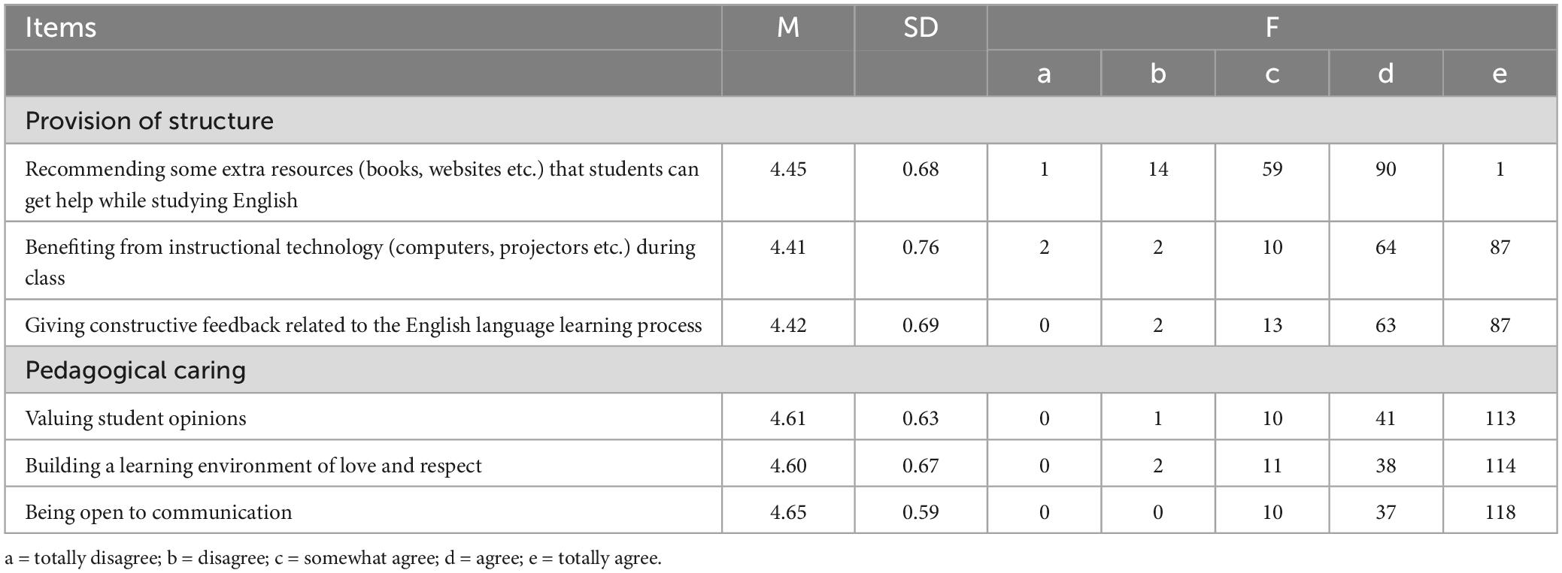Click the mean value 4.65
1562x573 pixels.
[787, 512]
